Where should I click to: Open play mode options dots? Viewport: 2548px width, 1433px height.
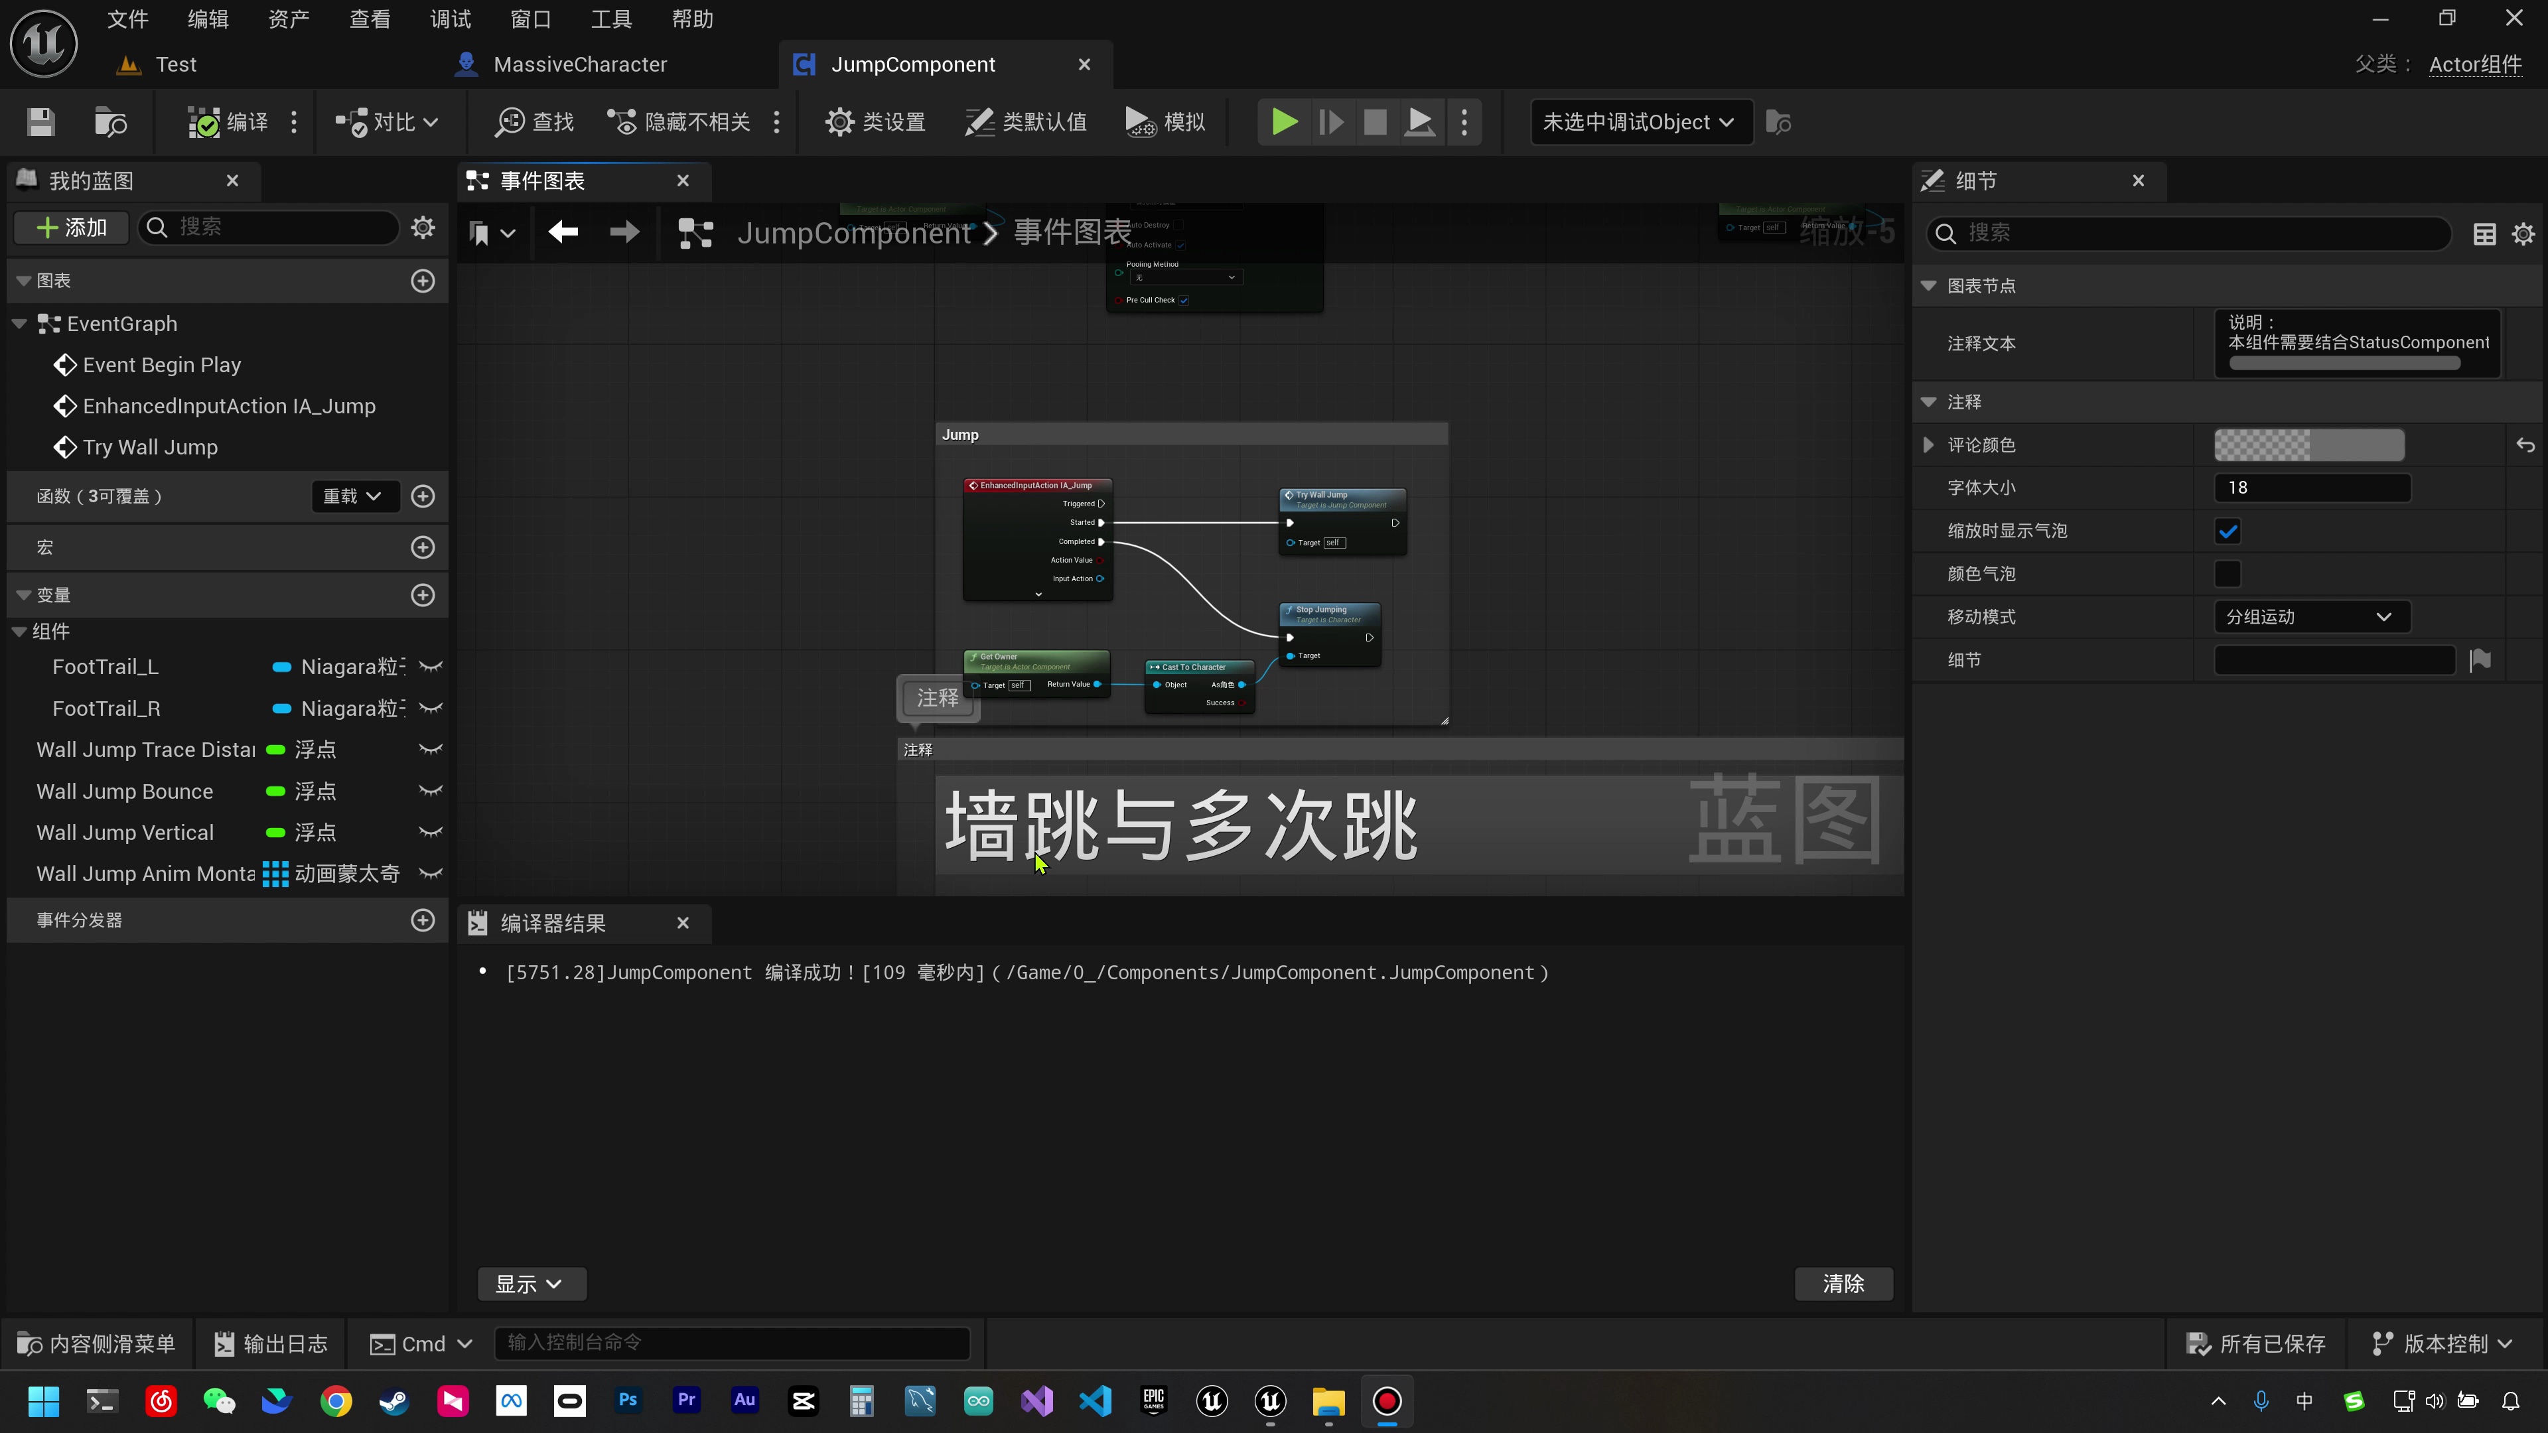(x=1465, y=121)
